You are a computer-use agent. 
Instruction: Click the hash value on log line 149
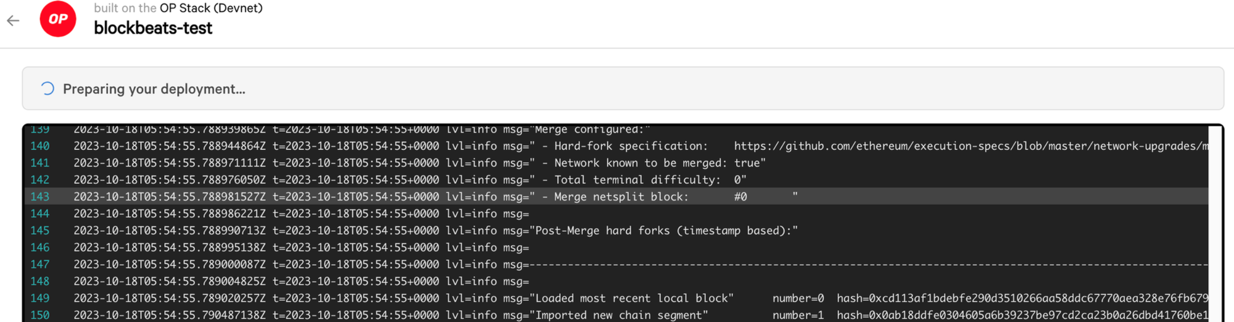1022,298
